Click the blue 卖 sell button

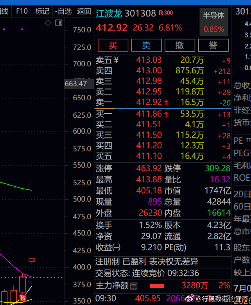point(147,45)
